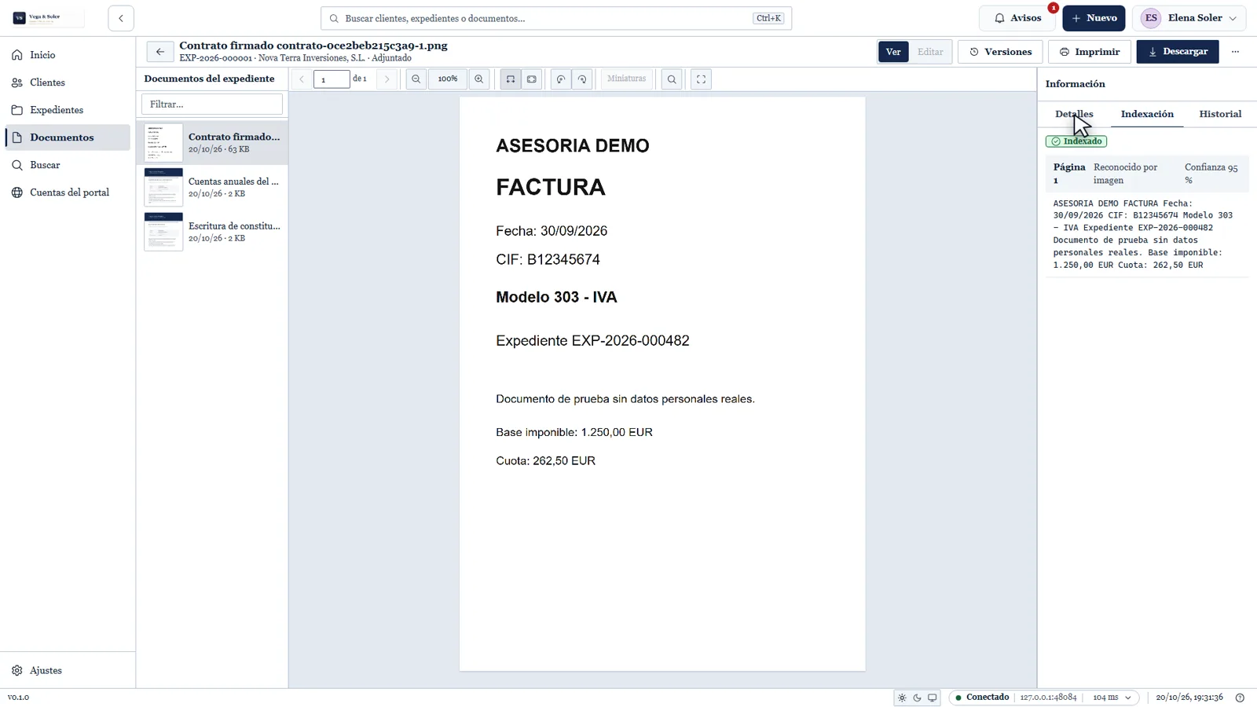
Task: Switch to dark theme
Action: [x=917, y=698]
